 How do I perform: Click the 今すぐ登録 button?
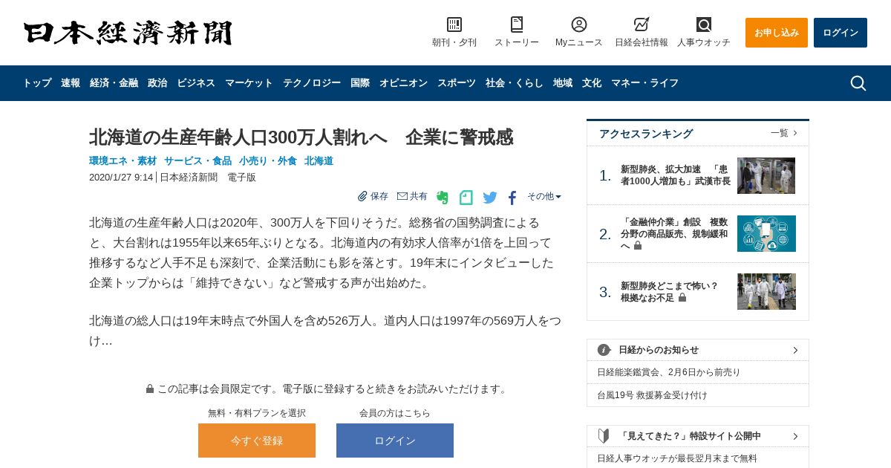coord(257,441)
